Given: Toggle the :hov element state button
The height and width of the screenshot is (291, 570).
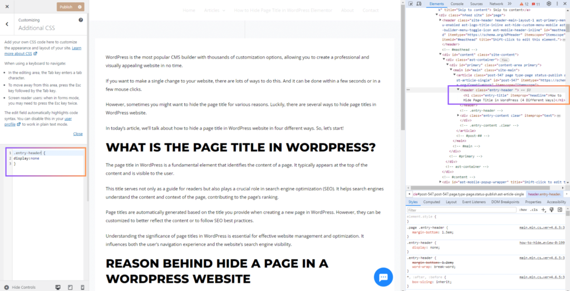Looking at the screenshot, I should 523,210.
